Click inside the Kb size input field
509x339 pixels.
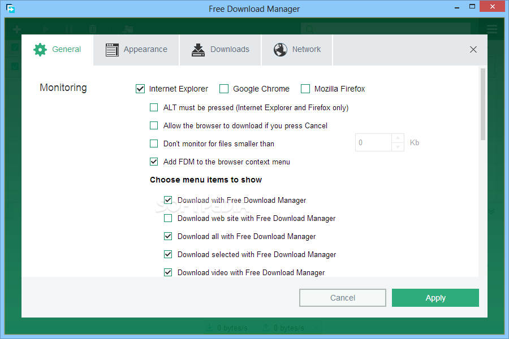(373, 142)
